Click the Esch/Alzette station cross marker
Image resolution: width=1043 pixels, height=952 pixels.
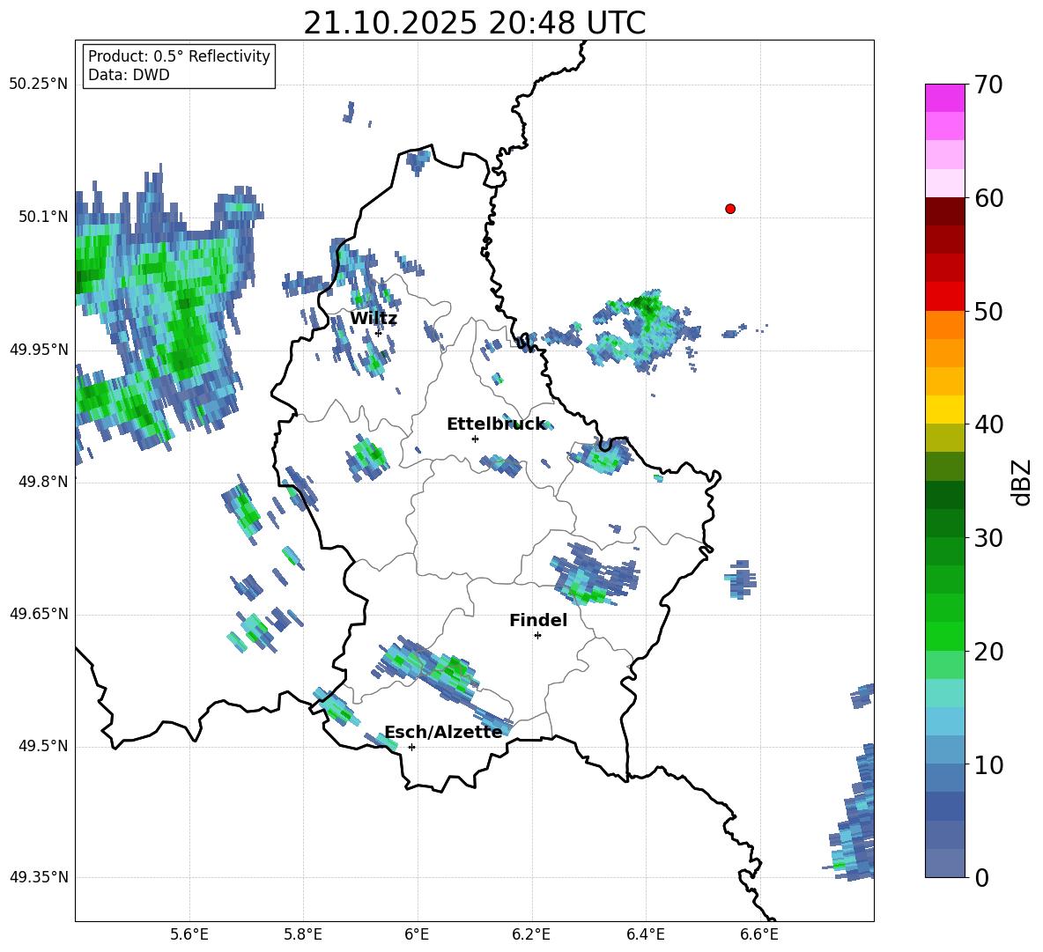411,747
